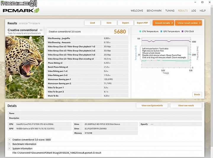213x158 pixels.
Task: Select the Music To Go row
Action: click(87, 96)
